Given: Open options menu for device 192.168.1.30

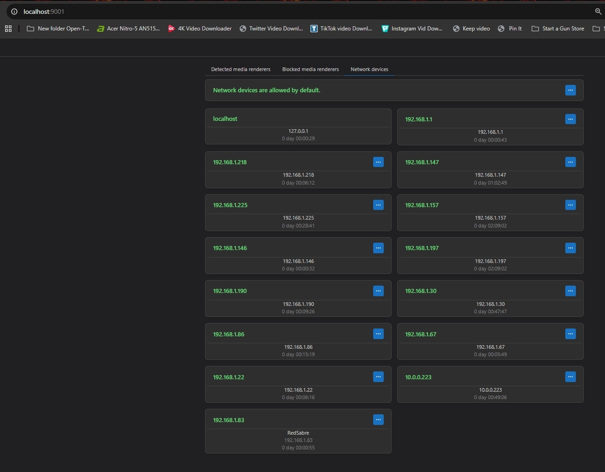Looking at the screenshot, I should 570,291.
